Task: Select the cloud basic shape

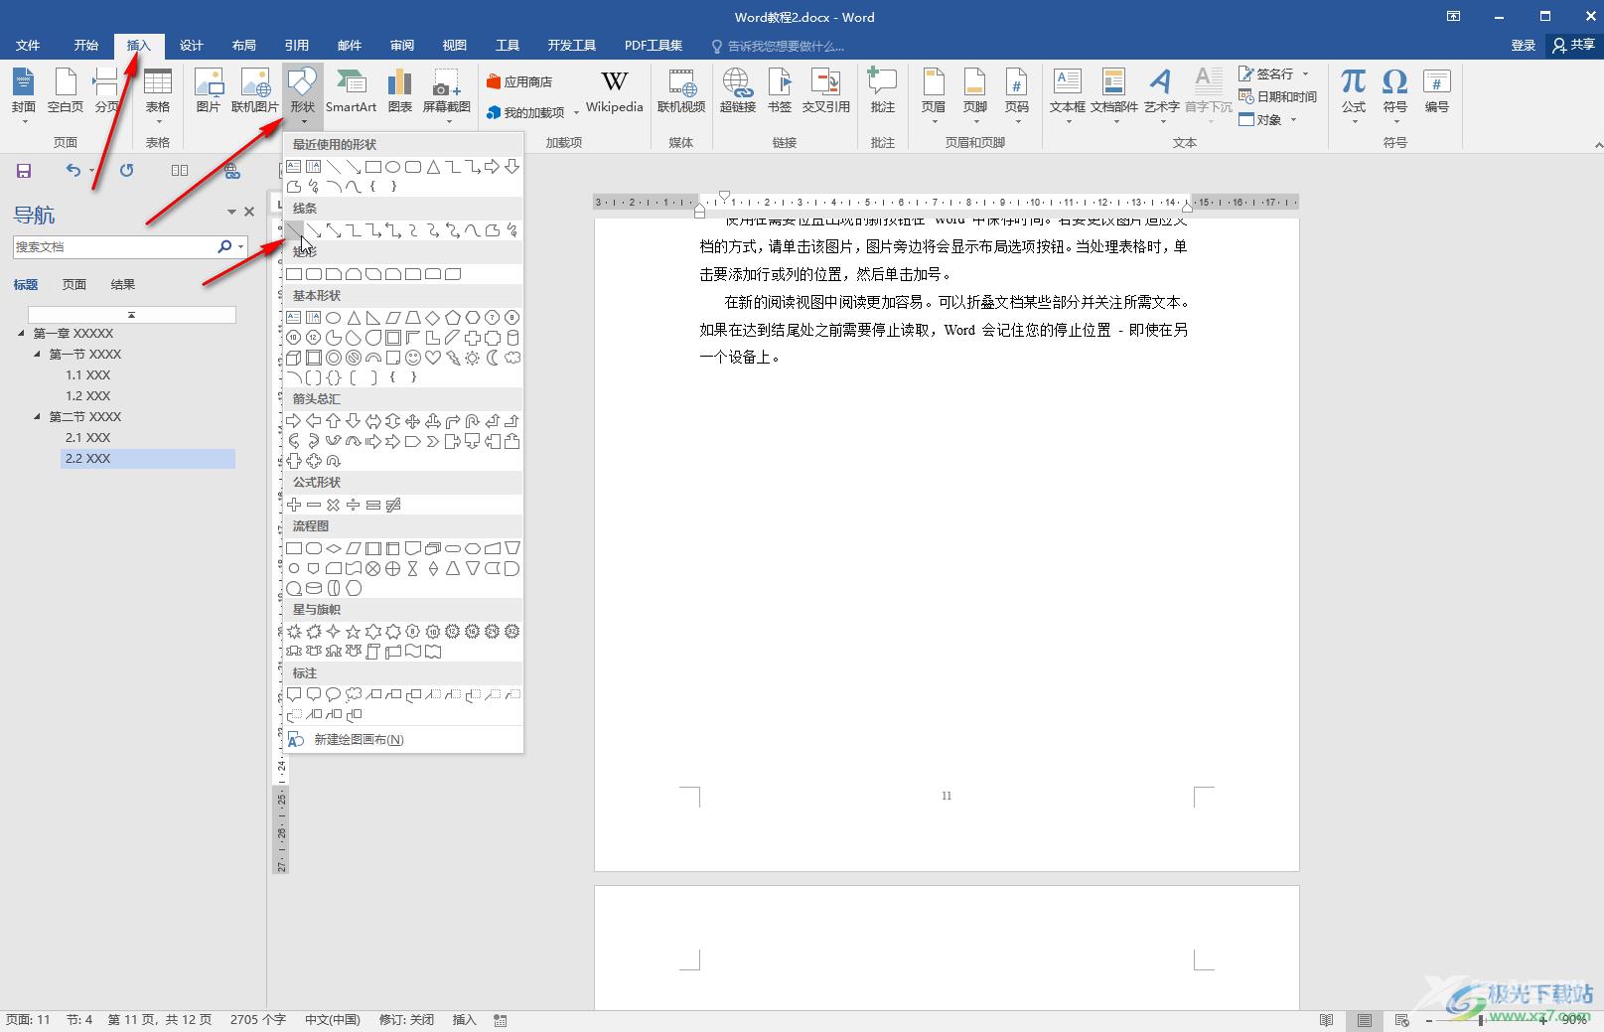Action: (x=512, y=358)
